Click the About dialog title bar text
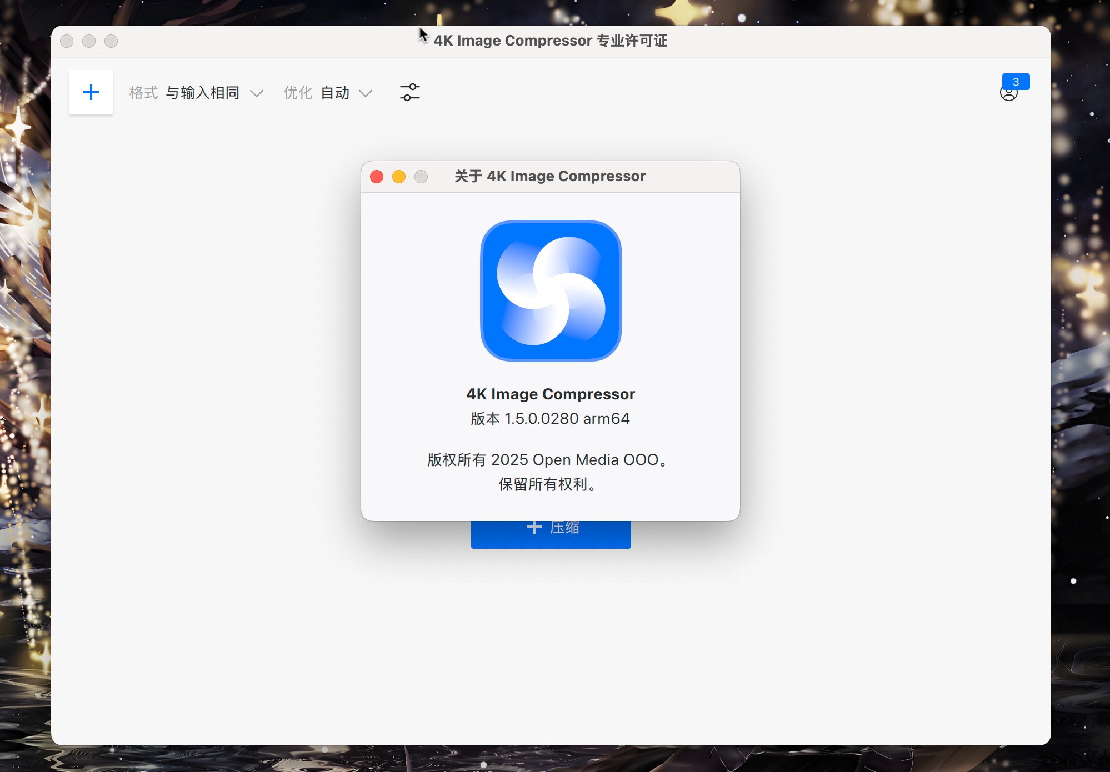 pyautogui.click(x=550, y=176)
